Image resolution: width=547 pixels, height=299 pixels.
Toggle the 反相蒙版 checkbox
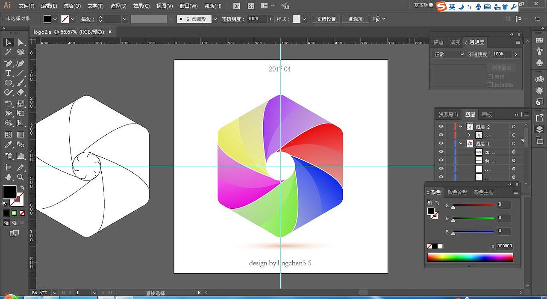tap(490, 85)
